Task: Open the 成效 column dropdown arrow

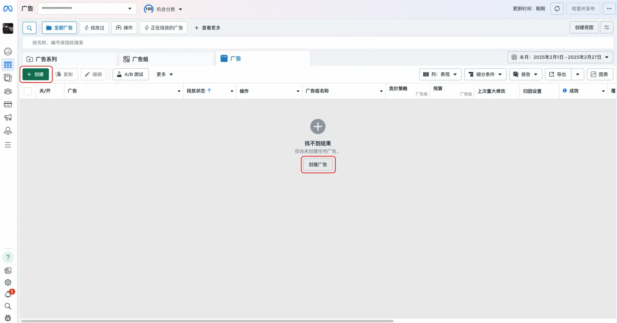Action: tap(603, 91)
